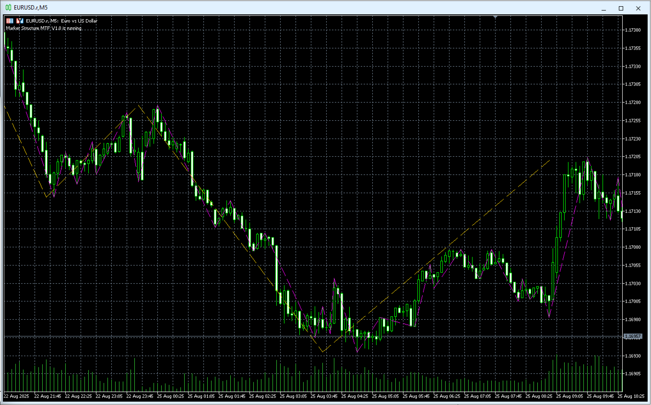Click the 1.17305 price scale label
Screen dimensions: 651x405
tap(633, 84)
